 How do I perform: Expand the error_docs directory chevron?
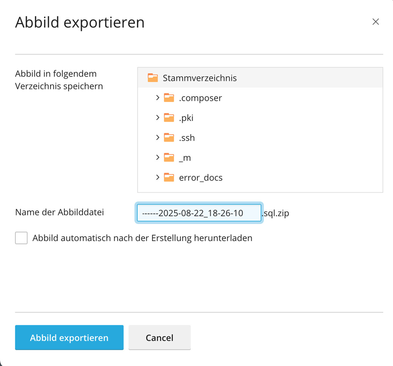point(158,178)
